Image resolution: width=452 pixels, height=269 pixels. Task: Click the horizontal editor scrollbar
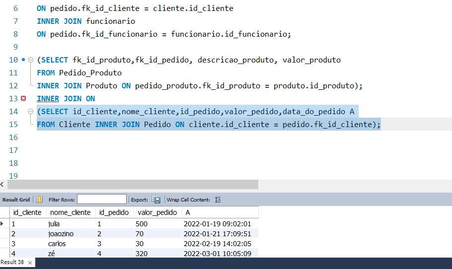point(133,184)
